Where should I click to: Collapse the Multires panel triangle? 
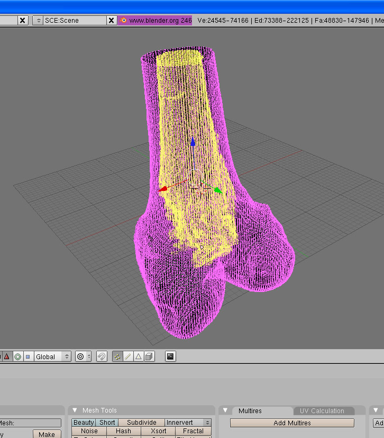225,410
